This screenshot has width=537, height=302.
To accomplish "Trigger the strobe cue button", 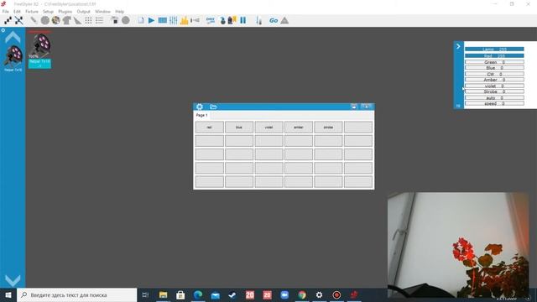I will (328, 128).
